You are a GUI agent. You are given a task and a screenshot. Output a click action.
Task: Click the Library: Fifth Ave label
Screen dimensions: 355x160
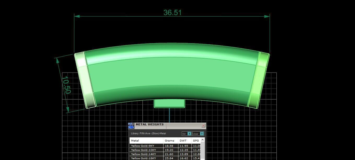coord(148,133)
